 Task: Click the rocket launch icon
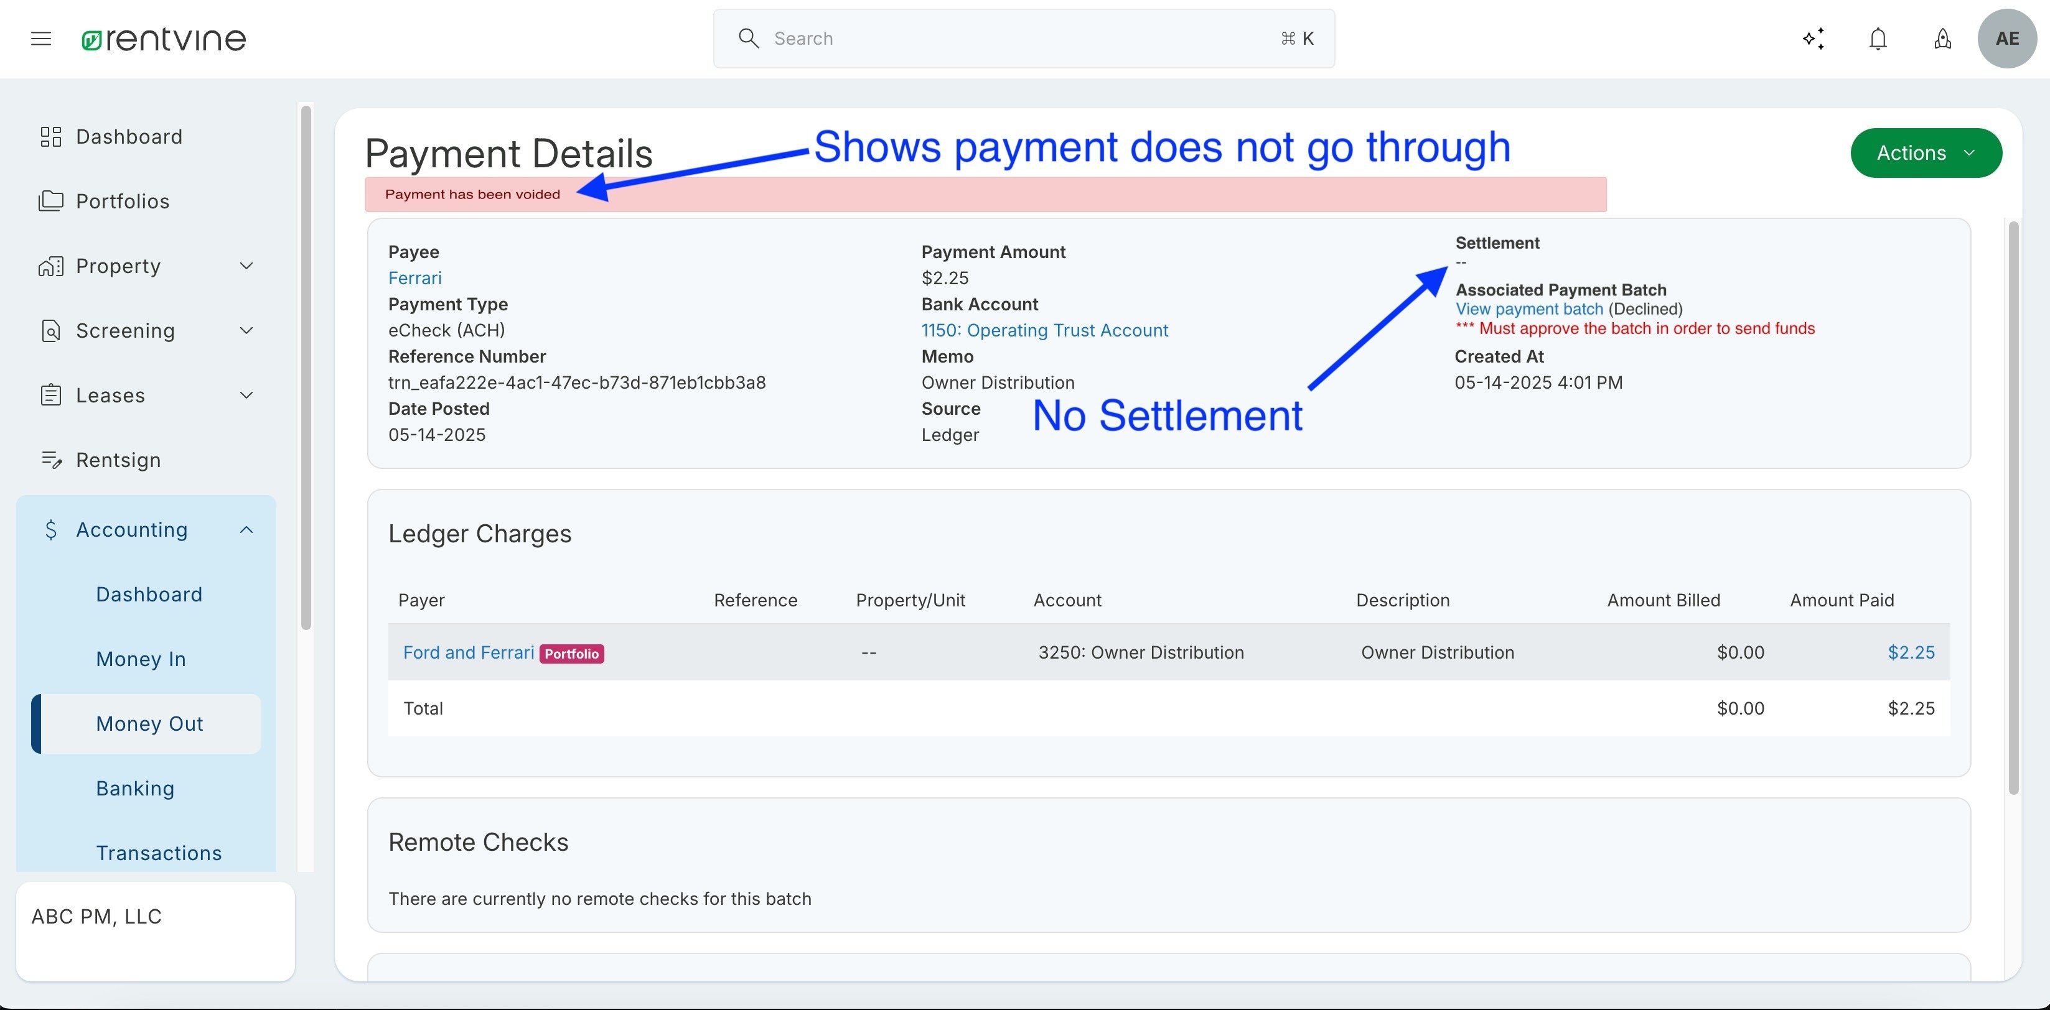1942,38
